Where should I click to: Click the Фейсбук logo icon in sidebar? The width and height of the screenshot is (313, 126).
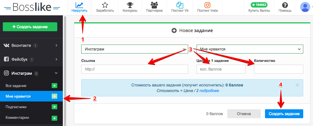[x=6, y=59]
